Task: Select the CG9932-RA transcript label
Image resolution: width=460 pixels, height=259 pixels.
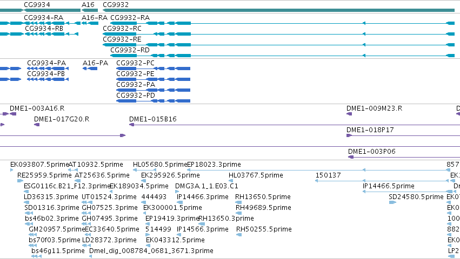Action: click(x=130, y=18)
